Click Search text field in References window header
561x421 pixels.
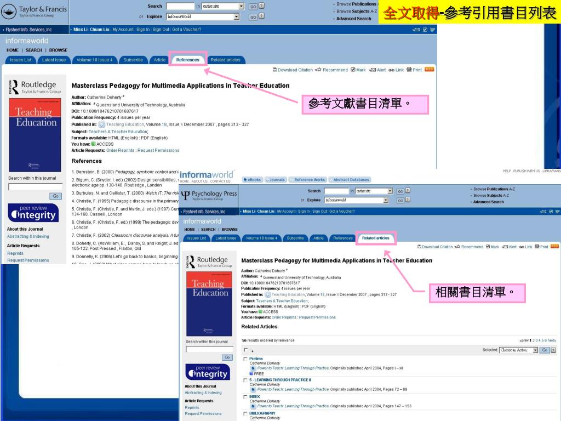[181, 6]
